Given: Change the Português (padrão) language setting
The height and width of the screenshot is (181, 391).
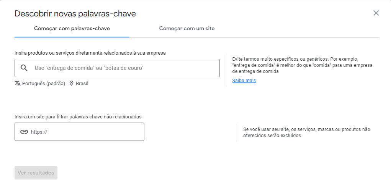Looking at the screenshot, I should tap(44, 83).
